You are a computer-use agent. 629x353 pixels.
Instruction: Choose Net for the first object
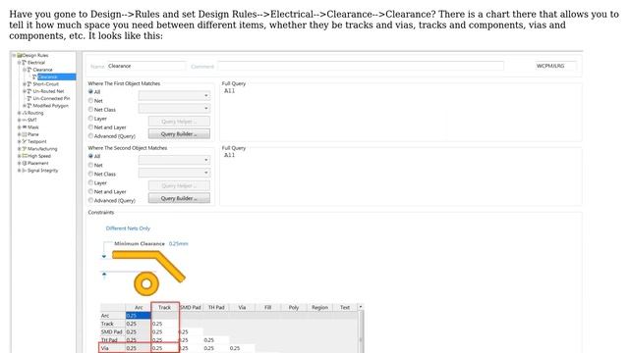[x=90, y=100]
